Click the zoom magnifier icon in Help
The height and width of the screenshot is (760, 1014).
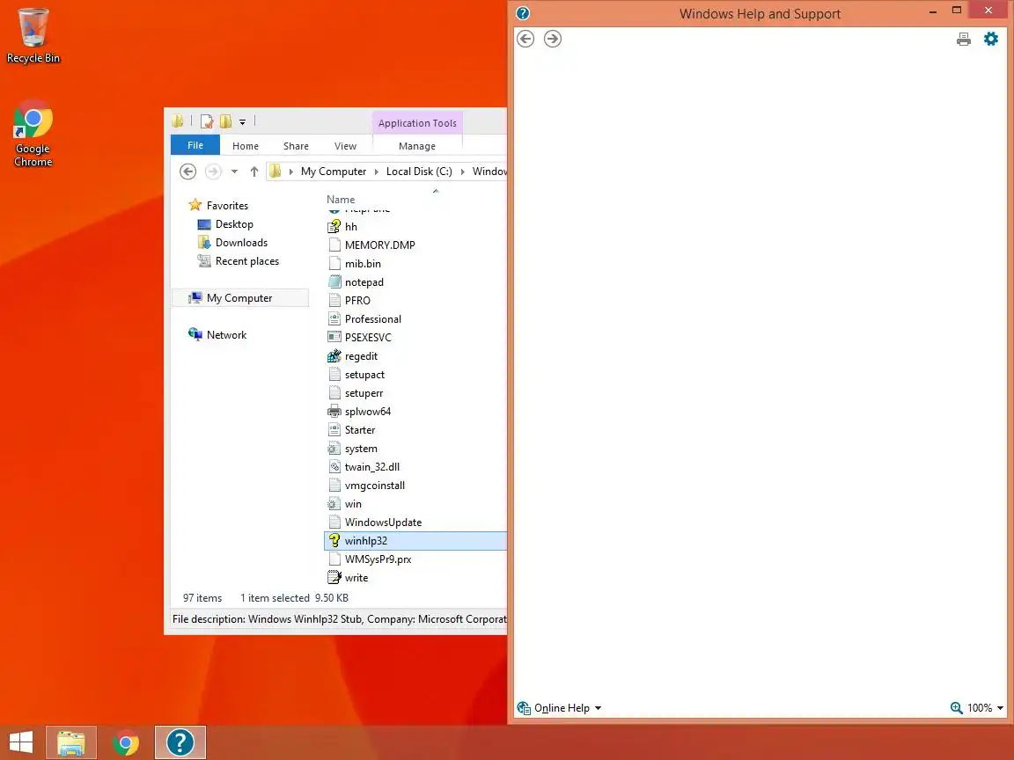957,707
